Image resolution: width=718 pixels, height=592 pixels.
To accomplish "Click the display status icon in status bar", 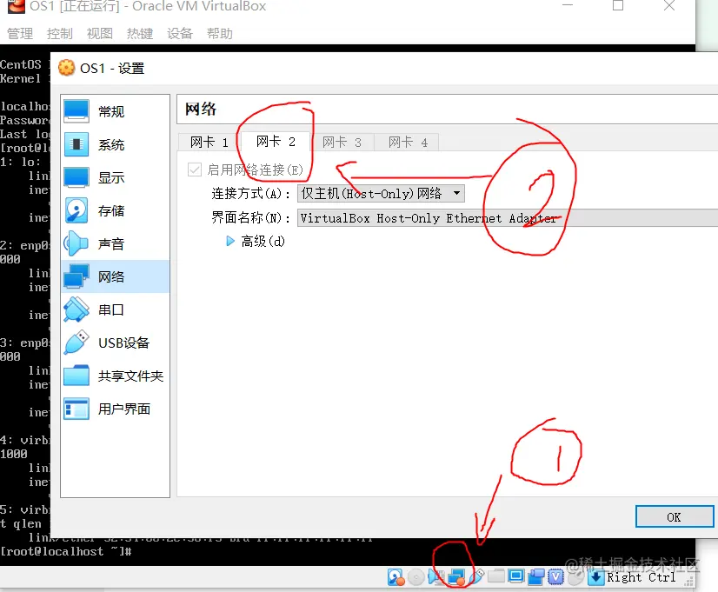I will [516, 576].
